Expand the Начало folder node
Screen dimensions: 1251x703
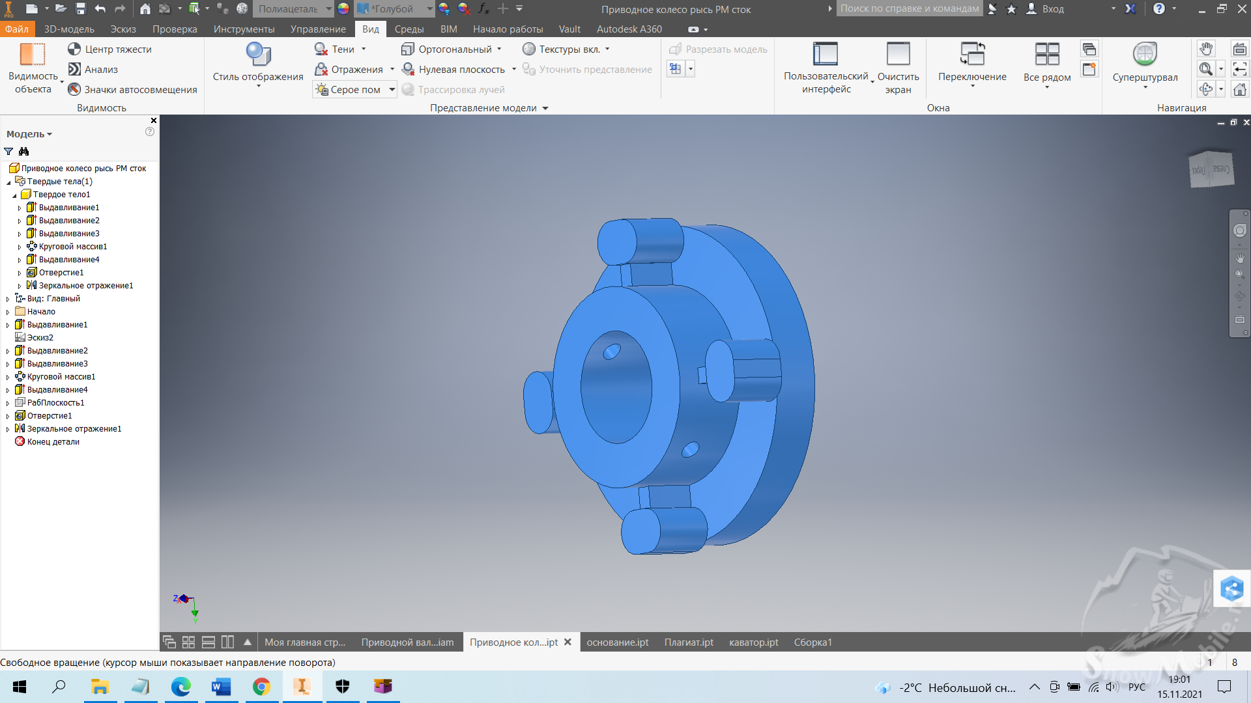(x=8, y=312)
